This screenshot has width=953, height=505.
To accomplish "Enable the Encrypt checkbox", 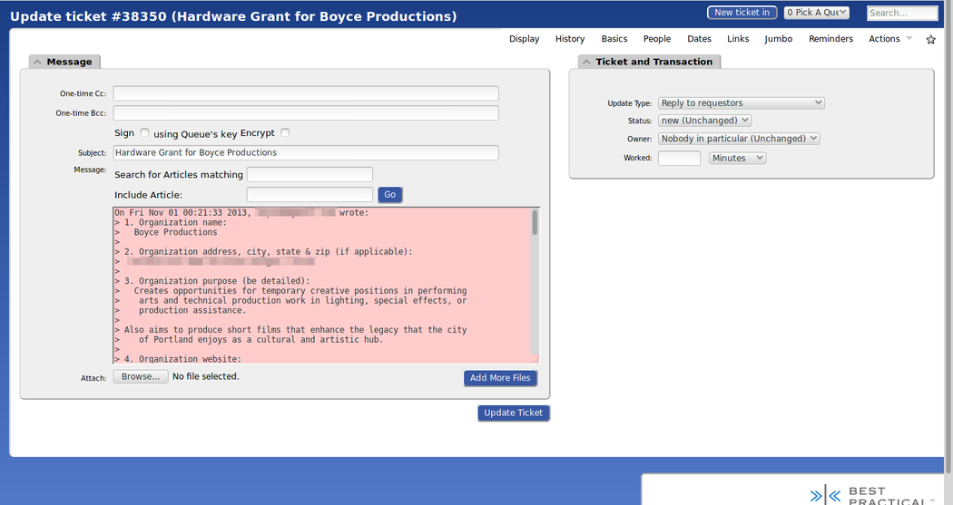I will (285, 133).
